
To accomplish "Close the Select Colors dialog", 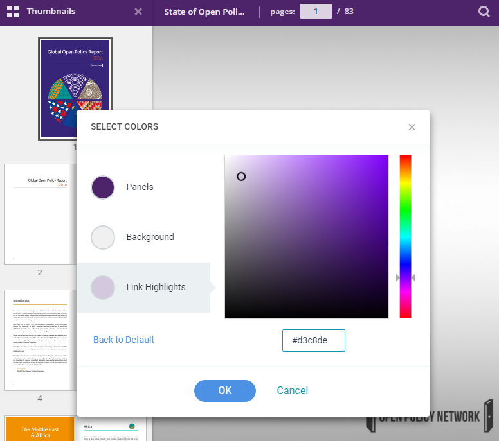I will (x=412, y=127).
